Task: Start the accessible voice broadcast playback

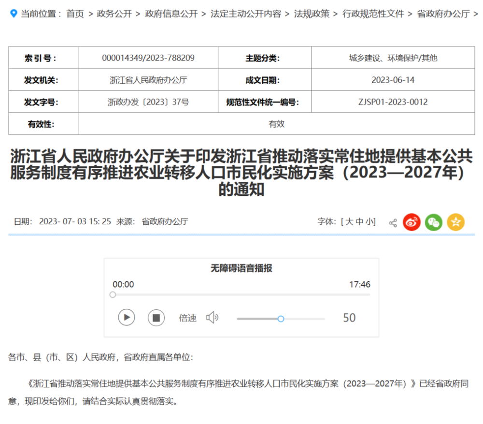Action: pyautogui.click(x=126, y=318)
